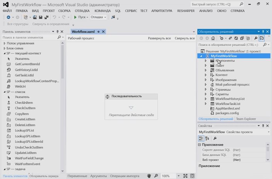
Task: Click the Home icon in Solution Explorer
Action: pos(213,38)
